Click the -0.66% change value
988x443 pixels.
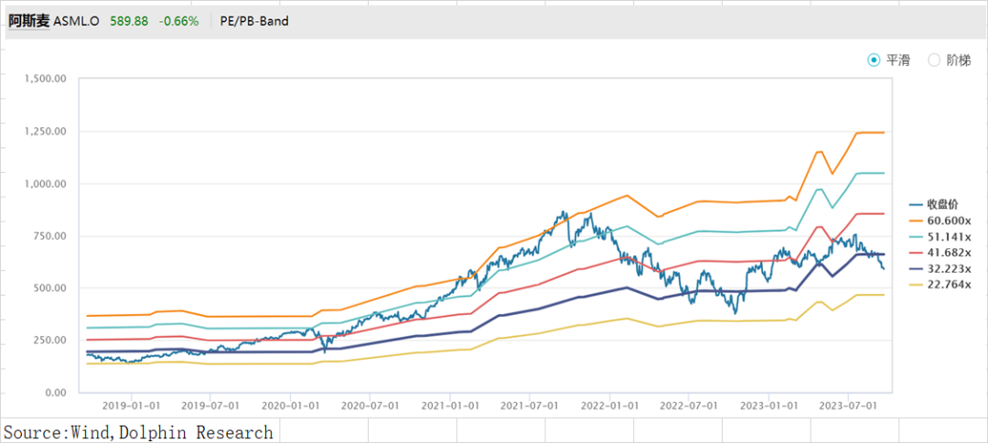pyautogui.click(x=179, y=21)
